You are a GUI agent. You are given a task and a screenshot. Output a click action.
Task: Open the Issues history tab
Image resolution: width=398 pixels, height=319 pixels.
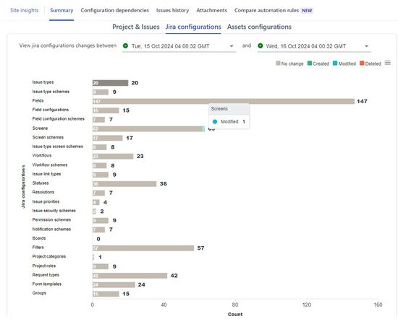(173, 10)
